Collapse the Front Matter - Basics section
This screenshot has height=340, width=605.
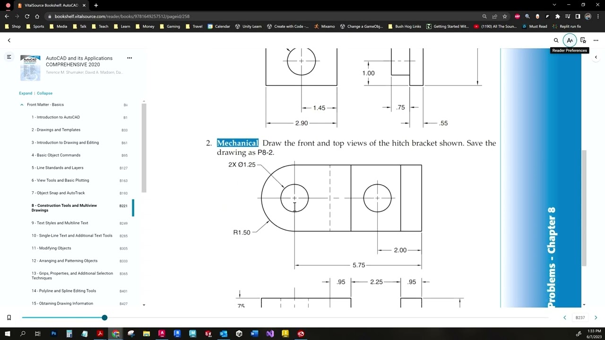point(22,105)
